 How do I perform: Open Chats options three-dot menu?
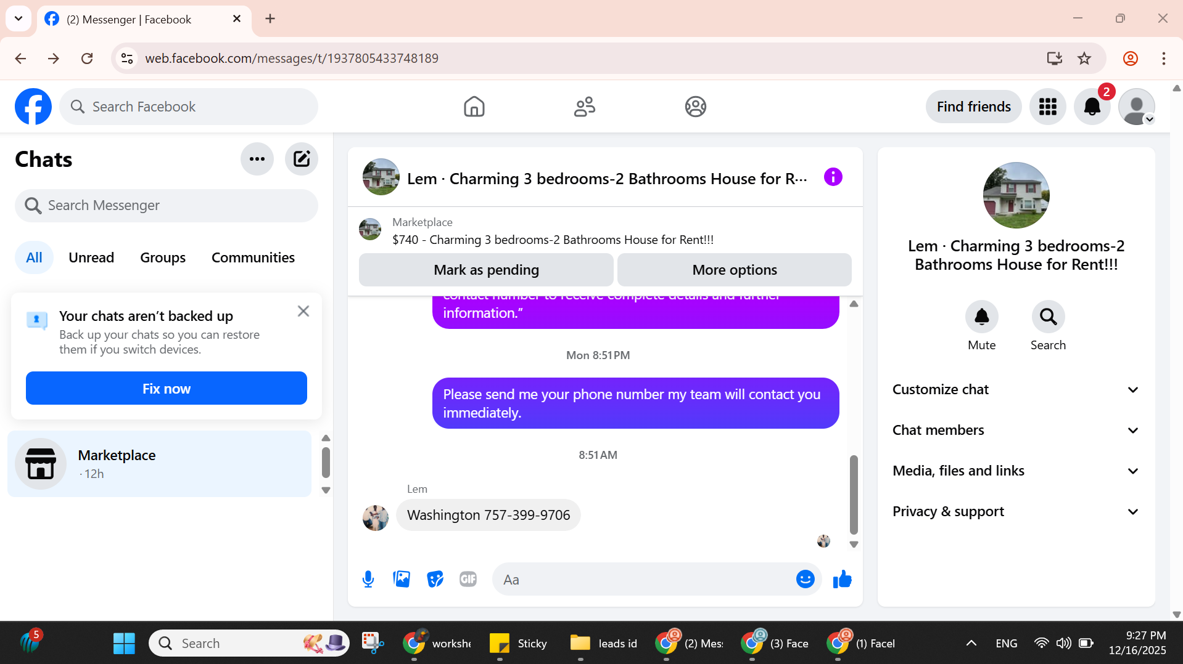click(257, 159)
